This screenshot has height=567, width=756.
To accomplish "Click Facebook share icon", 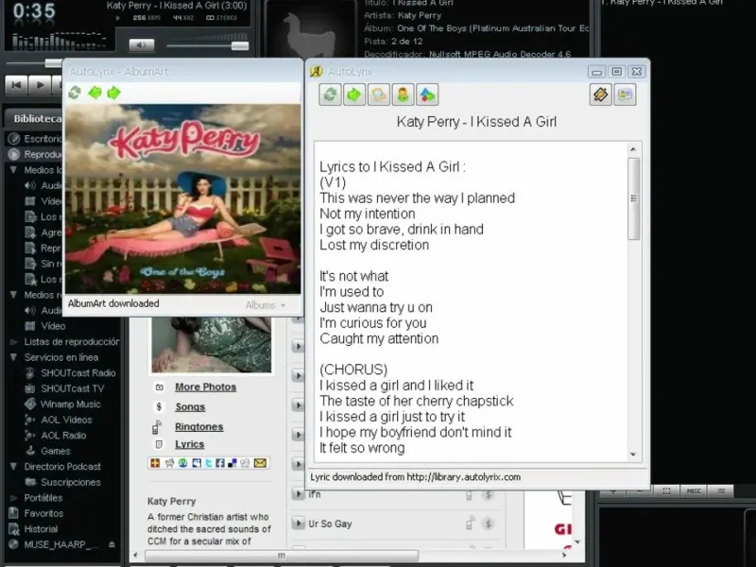I will pyautogui.click(x=220, y=463).
